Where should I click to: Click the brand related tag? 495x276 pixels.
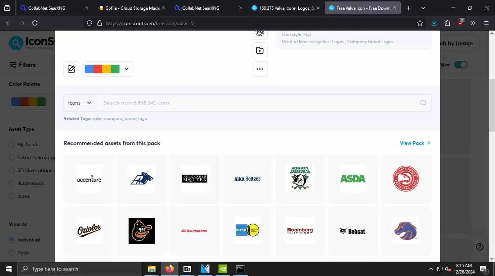coord(131,119)
